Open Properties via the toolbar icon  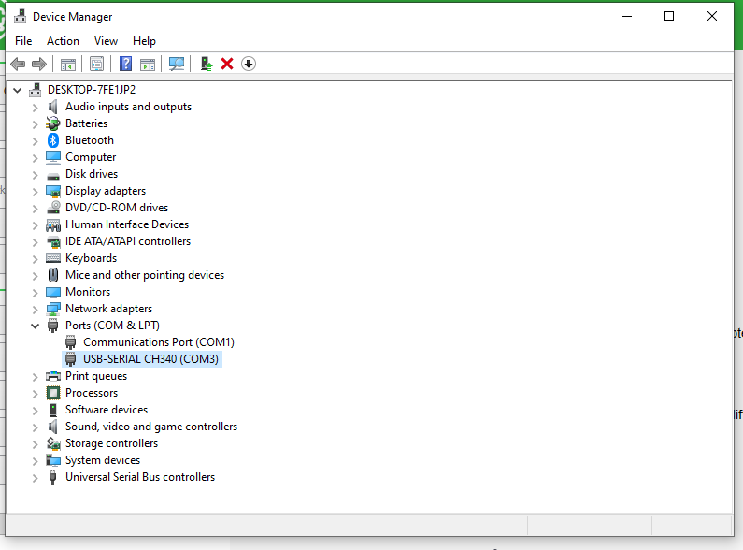pyautogui.click(x=96, y=64)
